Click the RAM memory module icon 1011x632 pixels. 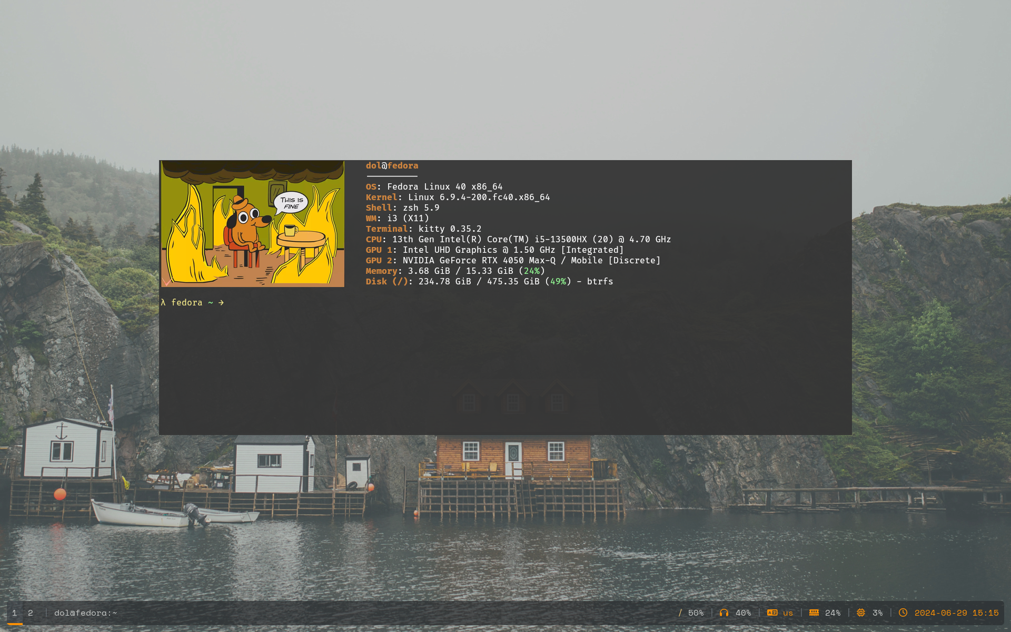pyautogui.click(x=814, y=613)
